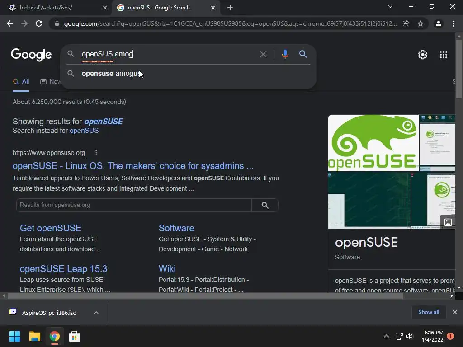Submit search with the blue magnifier
Screen dimensions: 463x347
303,54
